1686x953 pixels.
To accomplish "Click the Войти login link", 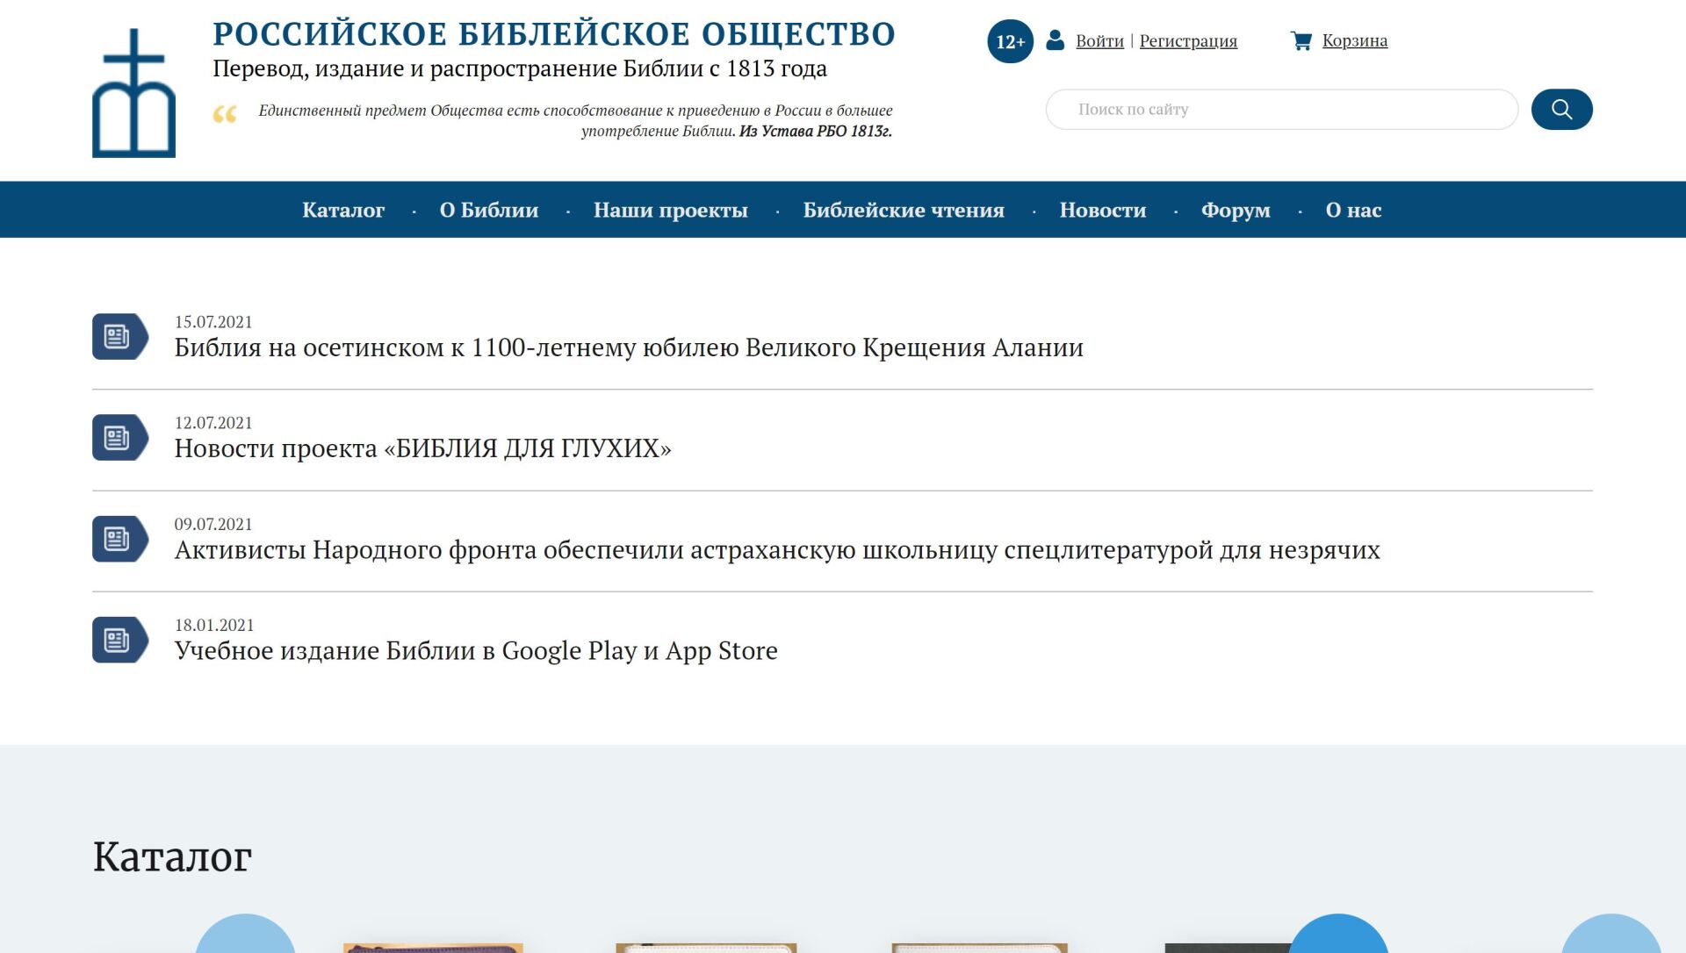I will (x=1099, y=40).
